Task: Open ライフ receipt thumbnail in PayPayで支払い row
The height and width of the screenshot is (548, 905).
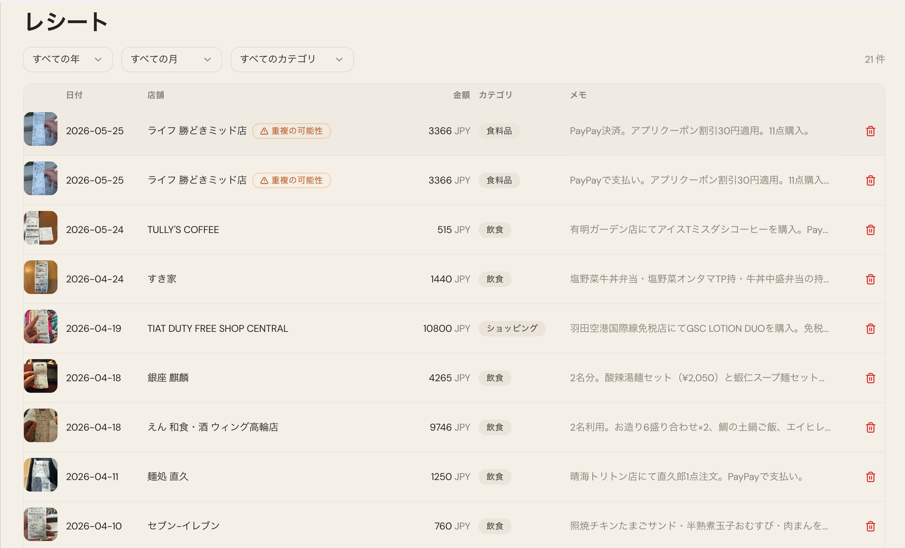Action: 41,178
